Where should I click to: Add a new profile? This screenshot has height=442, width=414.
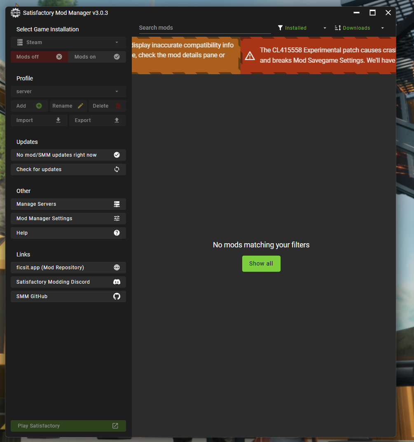[29, 106]
